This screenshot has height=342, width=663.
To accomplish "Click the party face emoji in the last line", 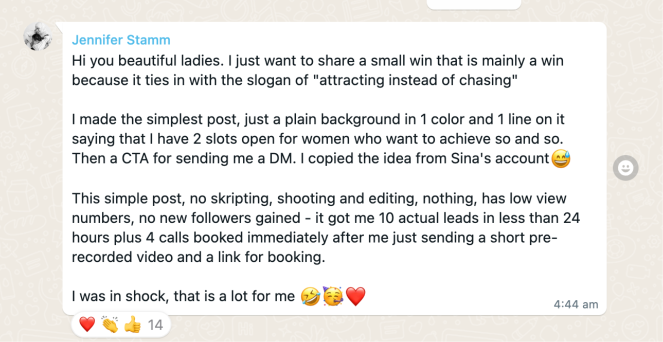I will [x=333, y=296].
